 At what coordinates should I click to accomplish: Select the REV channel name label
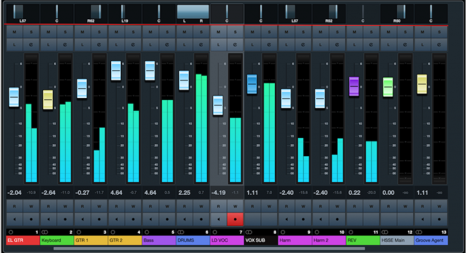[x=363, y=240]
